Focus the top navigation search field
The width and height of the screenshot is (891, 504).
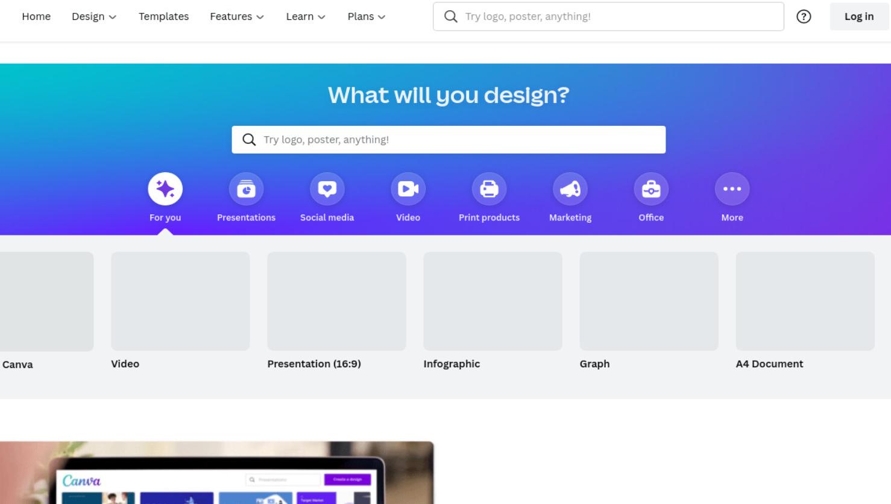608,17
